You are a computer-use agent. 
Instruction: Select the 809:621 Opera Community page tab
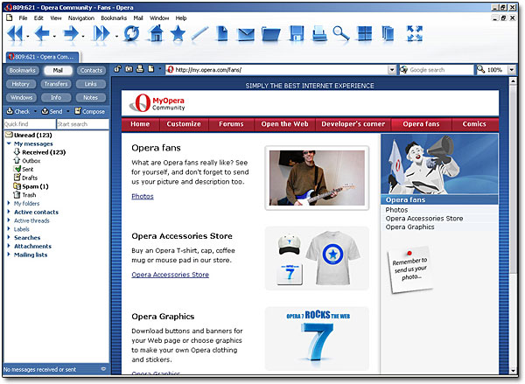[42, 57]
